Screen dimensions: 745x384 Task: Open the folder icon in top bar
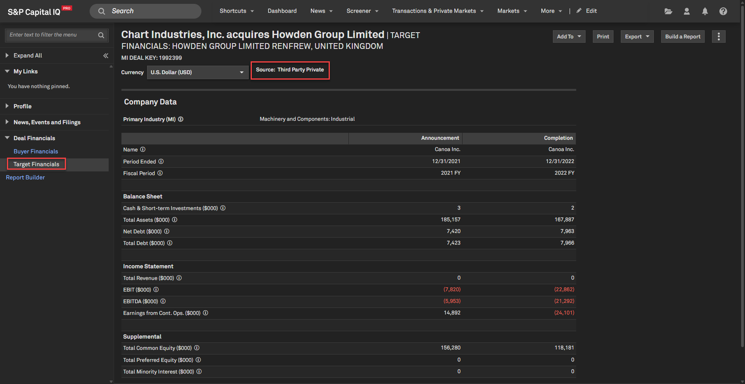coord(668,11)
